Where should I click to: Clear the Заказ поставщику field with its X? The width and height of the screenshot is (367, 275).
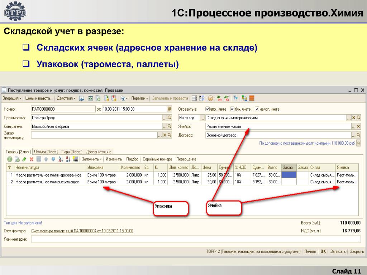click(x=165, y=135)
